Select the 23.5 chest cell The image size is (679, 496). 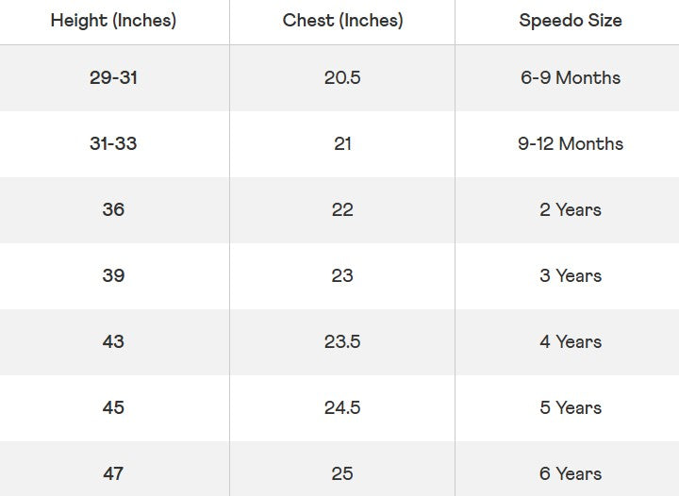pos(342,341)
